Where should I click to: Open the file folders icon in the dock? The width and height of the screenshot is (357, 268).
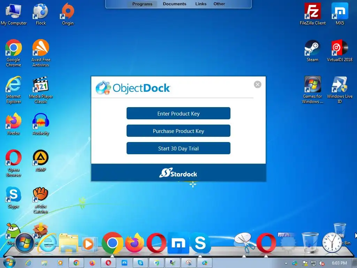(x=68, y=243)
